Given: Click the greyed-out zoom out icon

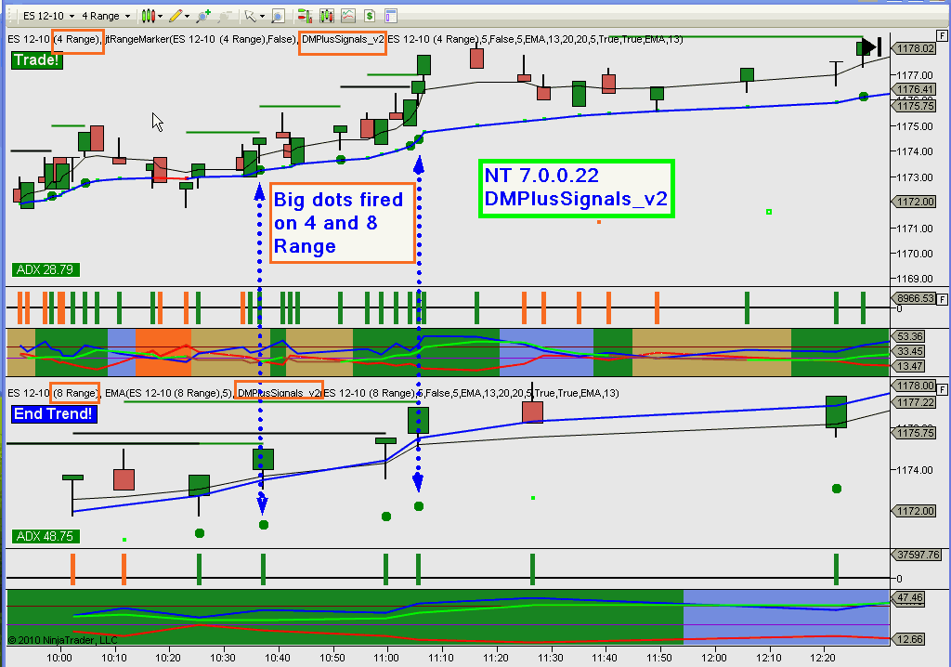Looking at the screenshot, I should 225,16.
